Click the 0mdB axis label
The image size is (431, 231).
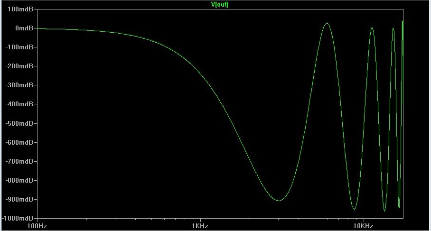tap(24, 28)
